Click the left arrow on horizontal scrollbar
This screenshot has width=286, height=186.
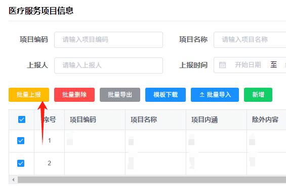pos(13,180)
